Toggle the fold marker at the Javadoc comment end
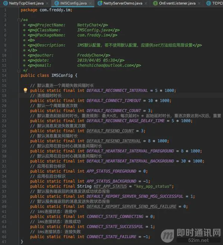The width and height of the screenshot is (223, 245). pyautogui.click(x=19, y=70)
